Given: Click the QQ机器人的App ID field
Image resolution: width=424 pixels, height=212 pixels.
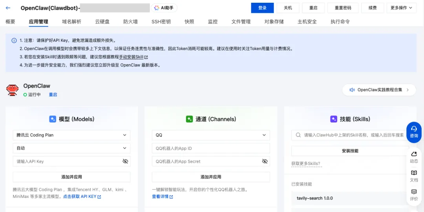Looking at the screenshot, I should (211, 148).
